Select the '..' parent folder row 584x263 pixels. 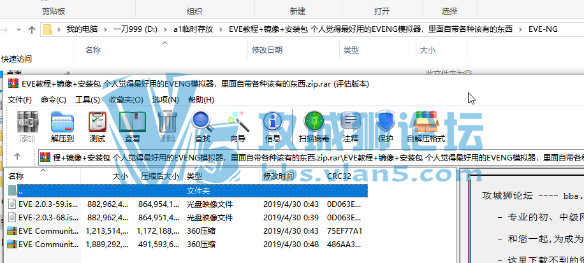(x=187, y=191)
